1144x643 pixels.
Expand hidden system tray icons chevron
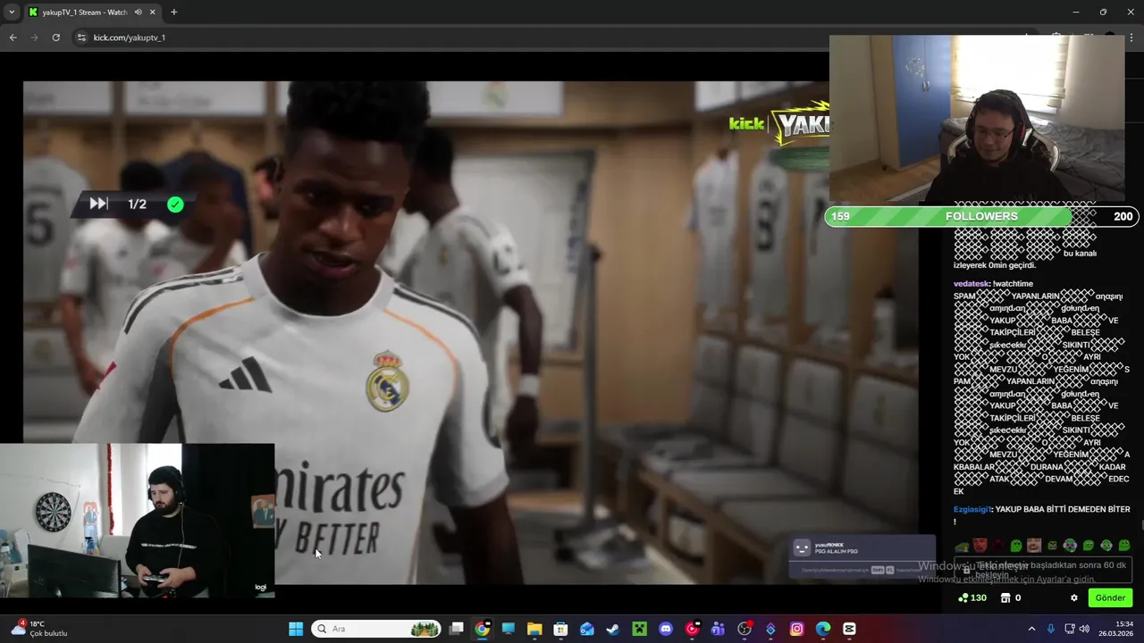tap(1031, 629)
